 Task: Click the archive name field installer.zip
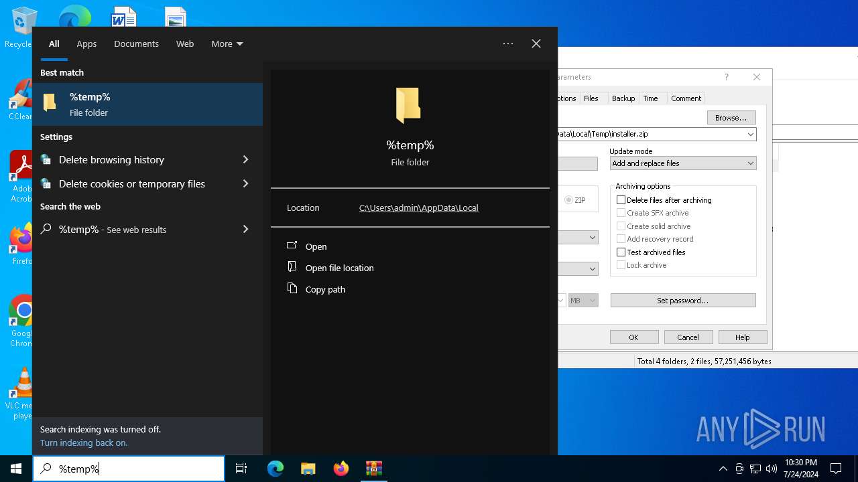[x=657, y=134]
